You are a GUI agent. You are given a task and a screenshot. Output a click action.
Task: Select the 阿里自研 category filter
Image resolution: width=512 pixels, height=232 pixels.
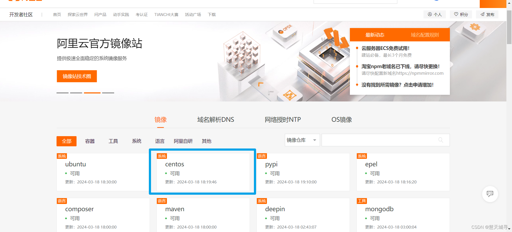point(183,141)
